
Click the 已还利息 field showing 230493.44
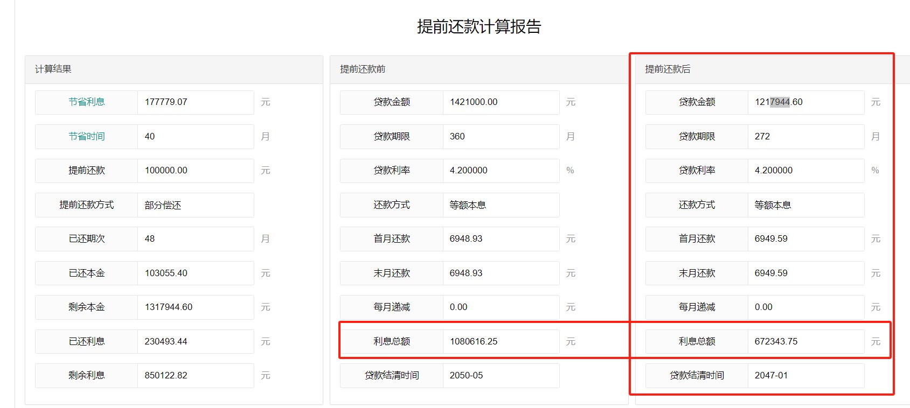(x=195, y=342)
